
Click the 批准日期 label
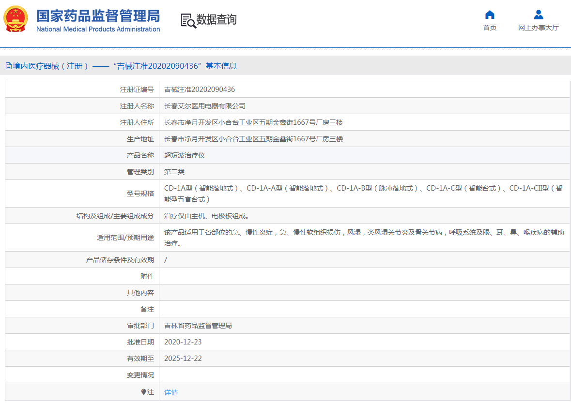(140, 342)
